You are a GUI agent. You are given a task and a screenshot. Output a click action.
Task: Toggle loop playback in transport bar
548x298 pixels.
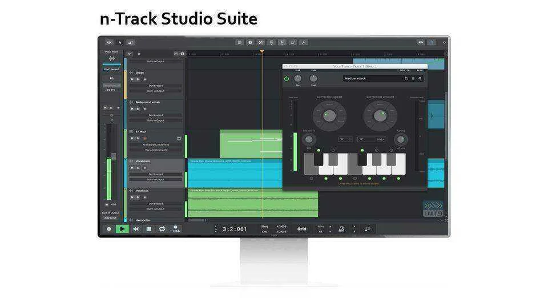162,229
